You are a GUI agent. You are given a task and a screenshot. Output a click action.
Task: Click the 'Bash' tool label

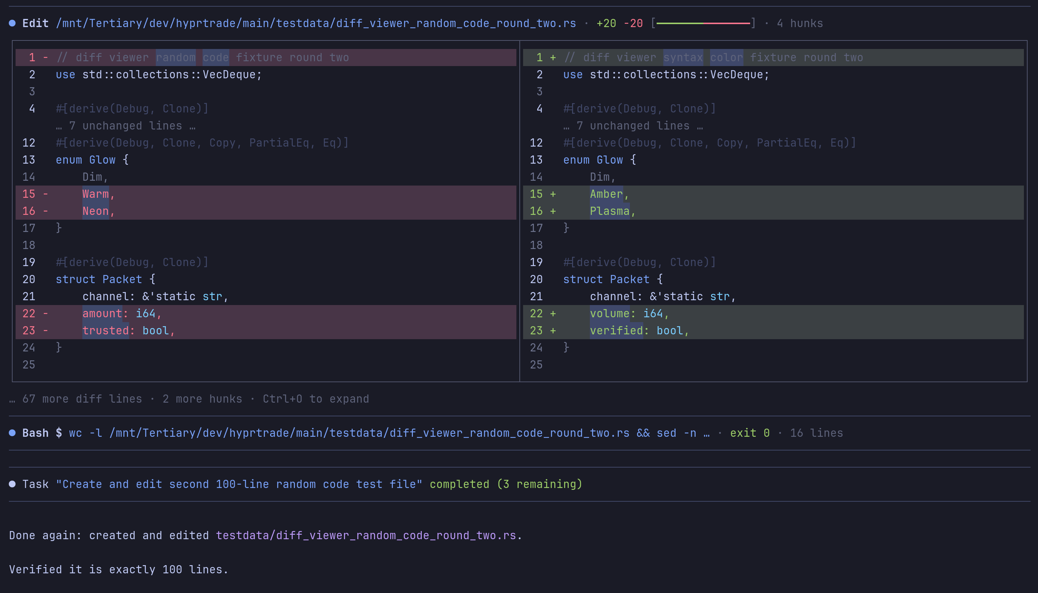35,433
